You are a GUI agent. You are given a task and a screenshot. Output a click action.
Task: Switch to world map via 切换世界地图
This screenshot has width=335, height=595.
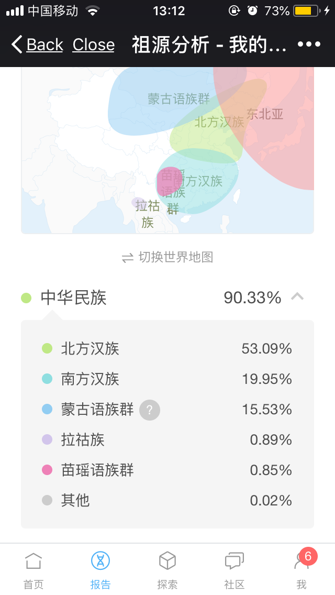[x=167, y=258]
